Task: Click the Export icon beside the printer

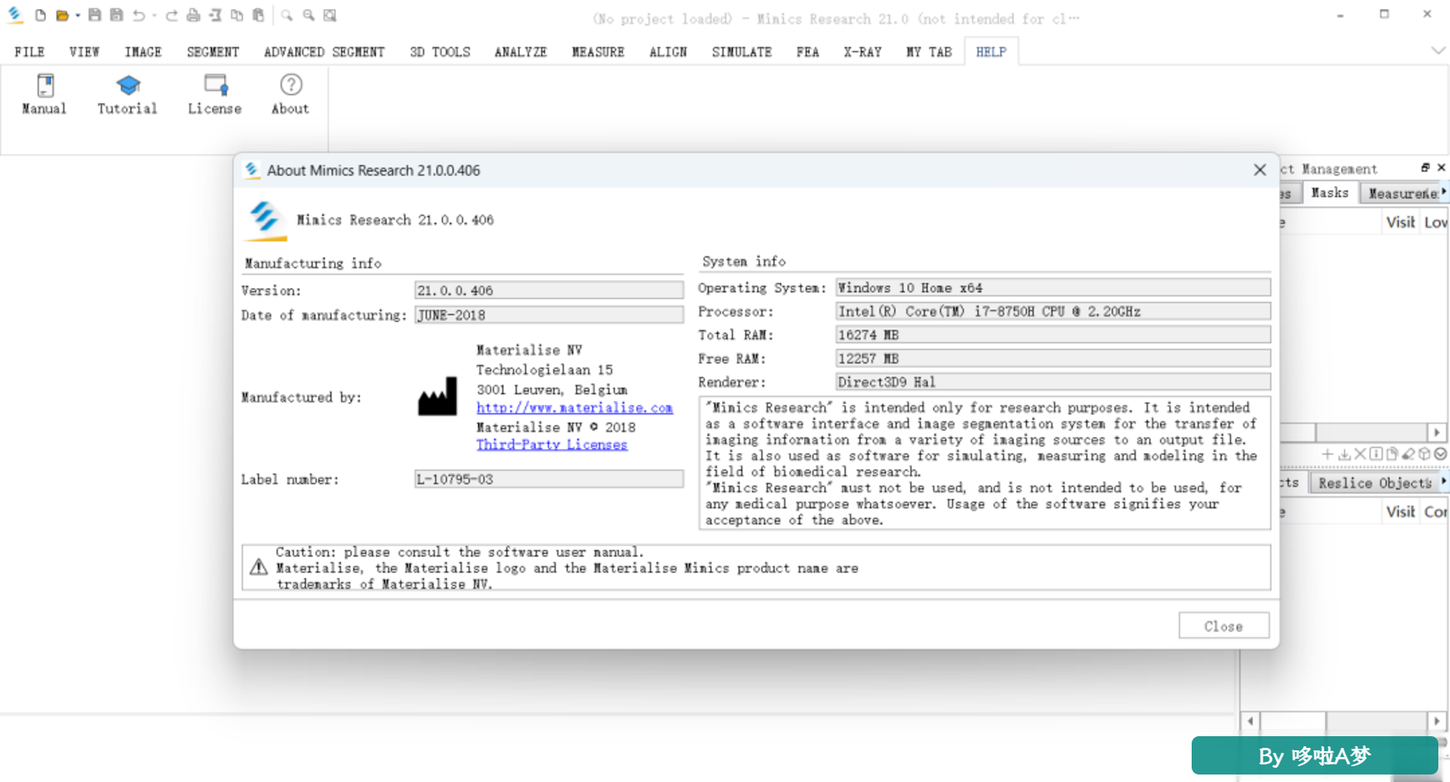Action: 215,15
